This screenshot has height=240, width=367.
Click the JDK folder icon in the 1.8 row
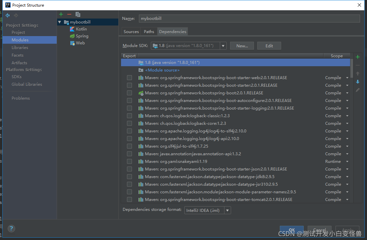coord(141,63)
